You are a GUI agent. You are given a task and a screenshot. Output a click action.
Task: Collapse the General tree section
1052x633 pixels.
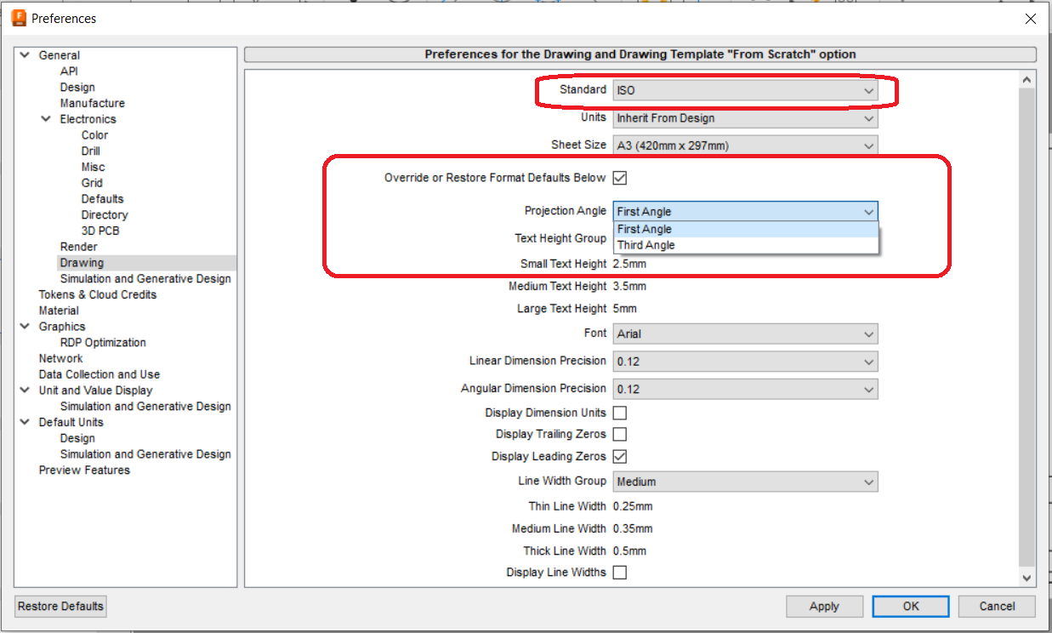[x=25, y=54]
